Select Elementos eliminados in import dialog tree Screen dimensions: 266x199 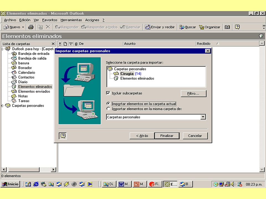pos(137,78)
